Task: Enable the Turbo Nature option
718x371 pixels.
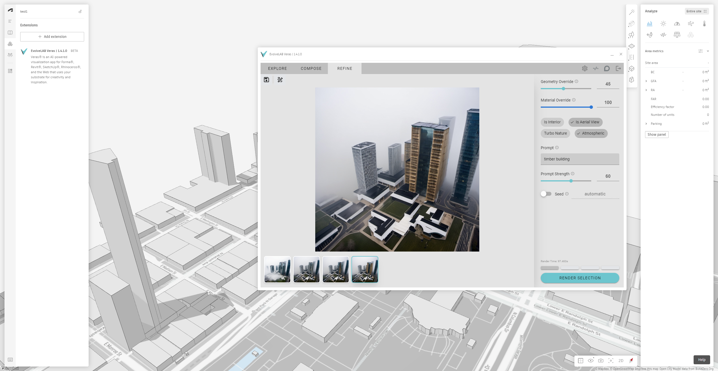Action: coord(555,133)
